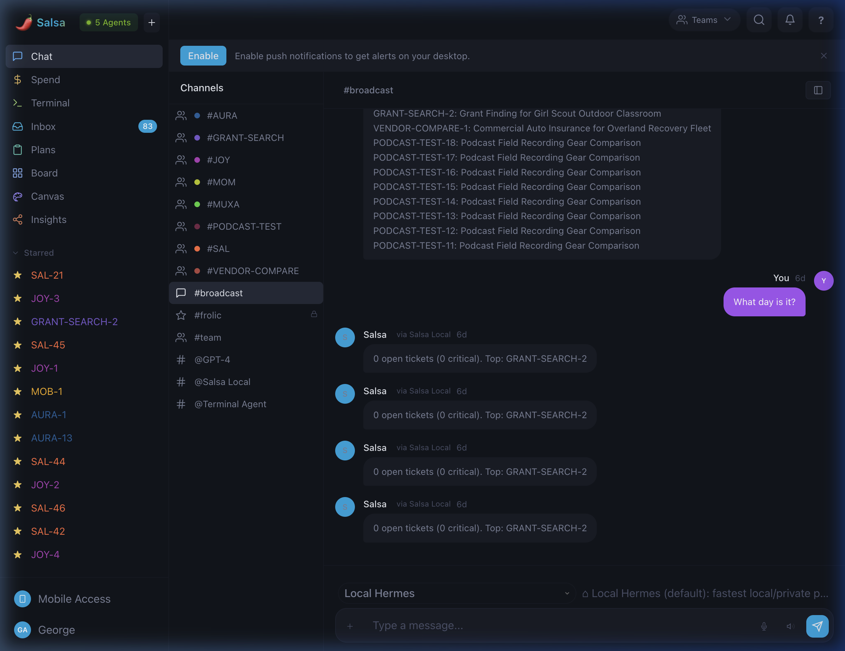The image size is (845, 651).
Task: Collapse the Starred section
Action: point(15,253)
